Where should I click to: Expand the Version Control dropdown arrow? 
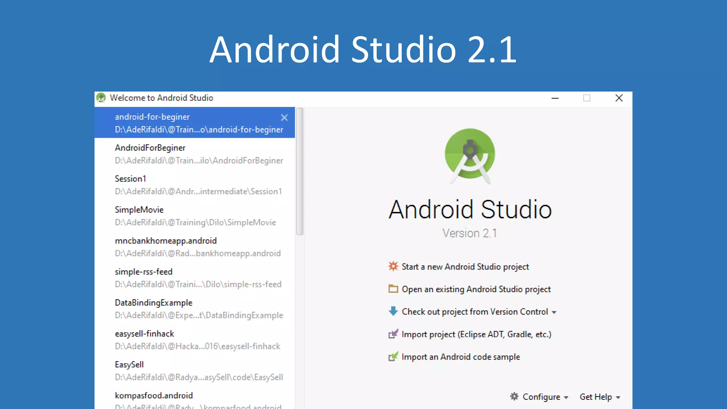(554, 312)
